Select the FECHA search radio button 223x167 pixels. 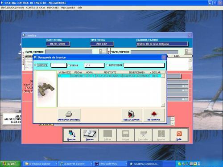[x=69, y=65]
